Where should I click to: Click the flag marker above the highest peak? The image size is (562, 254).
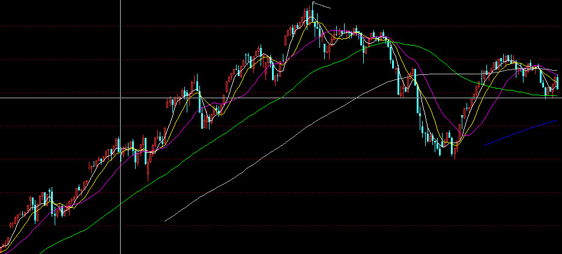coord(321,5)
